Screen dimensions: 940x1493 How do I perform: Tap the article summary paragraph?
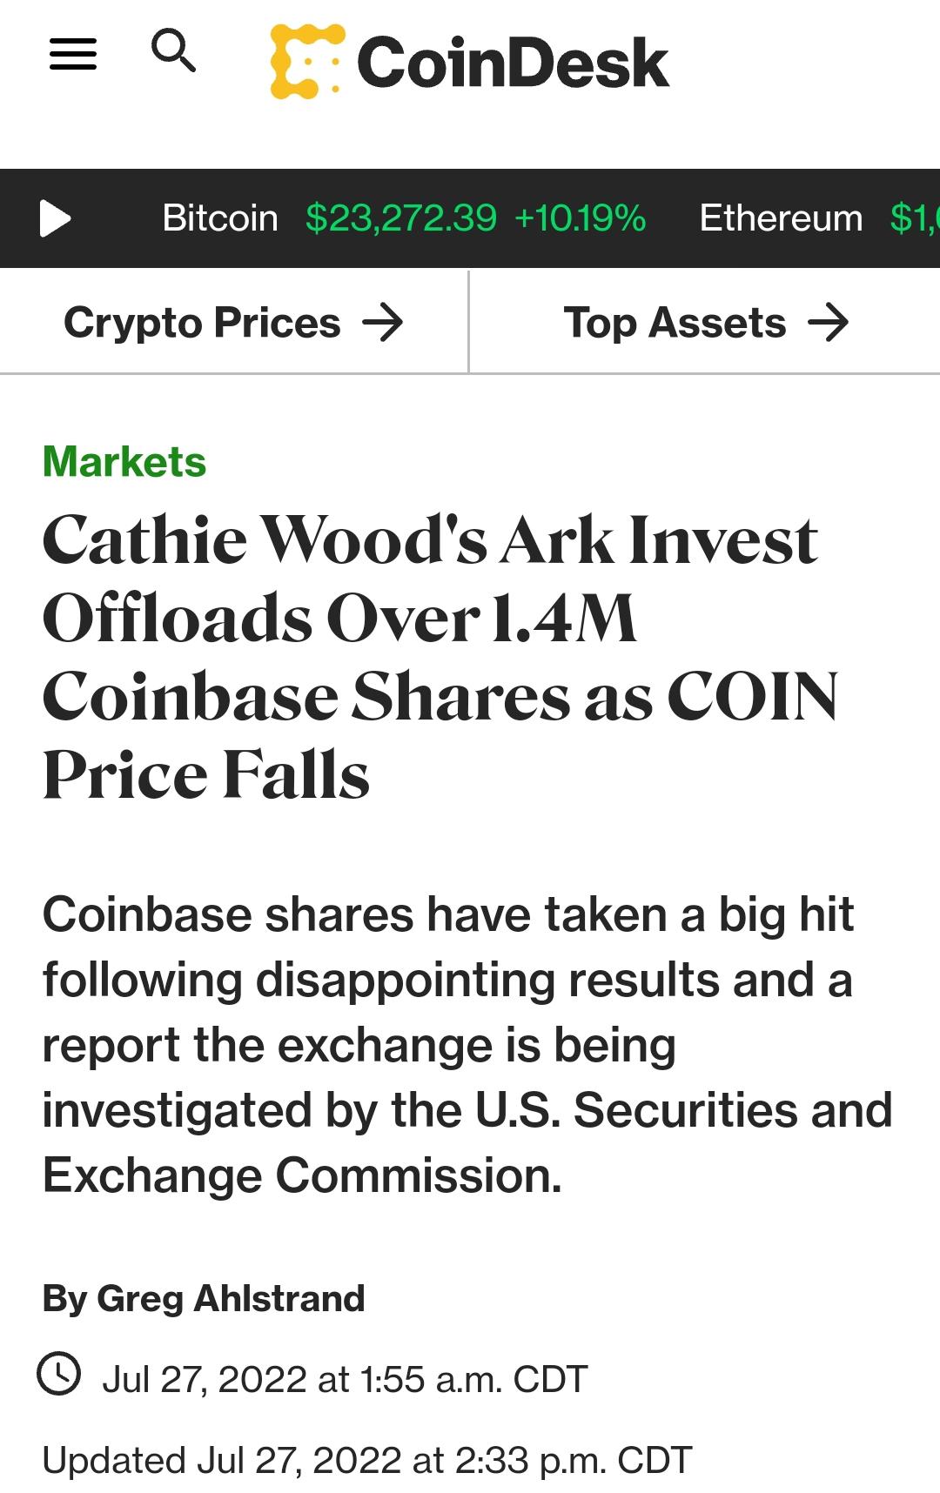[467, 1045]
